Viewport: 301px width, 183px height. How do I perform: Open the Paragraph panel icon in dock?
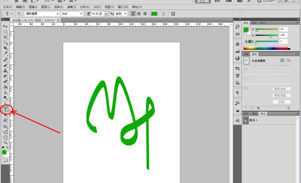237,93
